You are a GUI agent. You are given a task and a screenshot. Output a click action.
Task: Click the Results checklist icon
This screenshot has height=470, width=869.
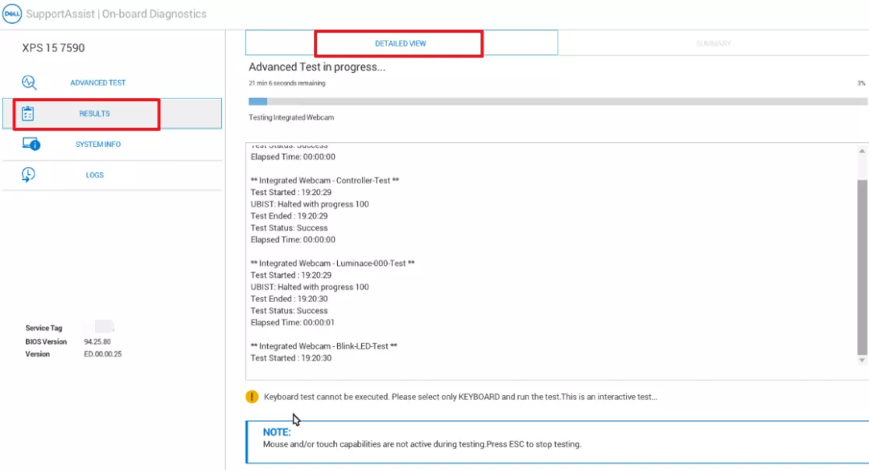pos(27,113)
